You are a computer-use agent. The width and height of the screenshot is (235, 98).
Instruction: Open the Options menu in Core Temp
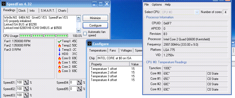pyautogui.click(x=157, y=5)
